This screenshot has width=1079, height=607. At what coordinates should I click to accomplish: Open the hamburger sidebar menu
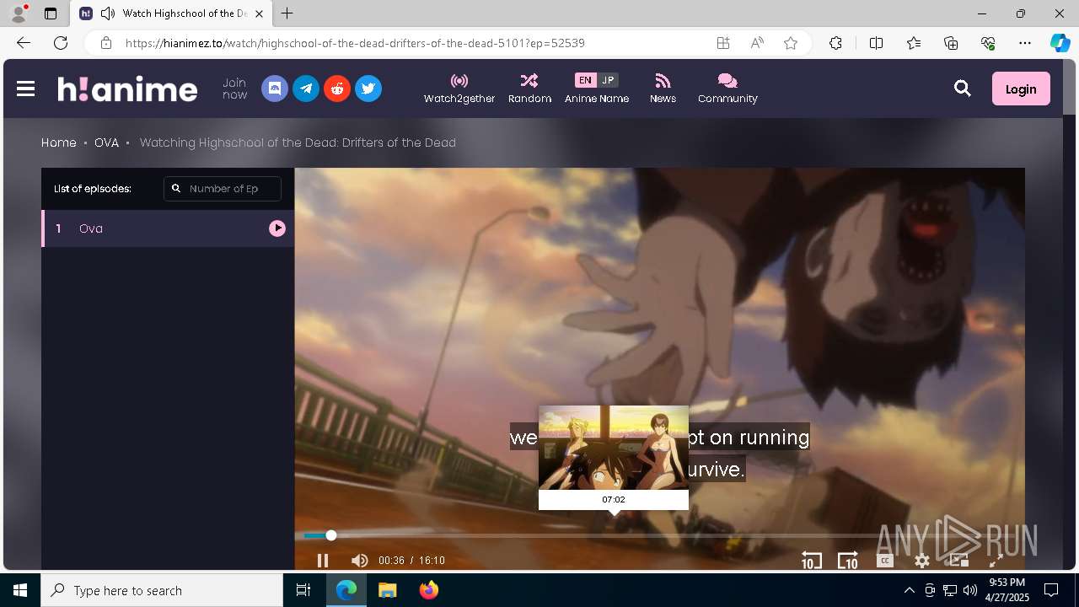(x=25, y=89)
